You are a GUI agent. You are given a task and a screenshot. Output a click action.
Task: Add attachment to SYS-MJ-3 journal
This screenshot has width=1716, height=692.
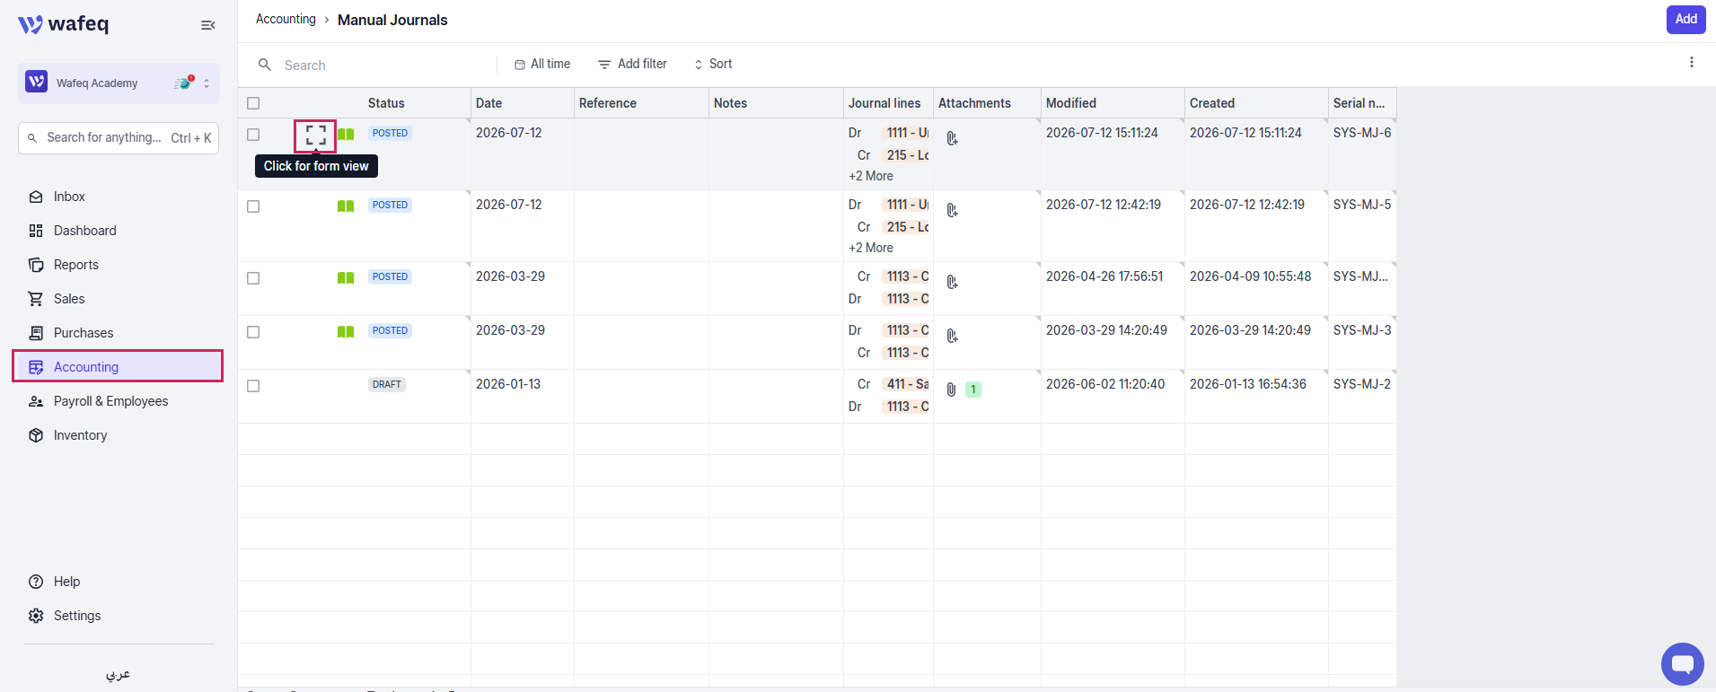[x=953, y=336]
